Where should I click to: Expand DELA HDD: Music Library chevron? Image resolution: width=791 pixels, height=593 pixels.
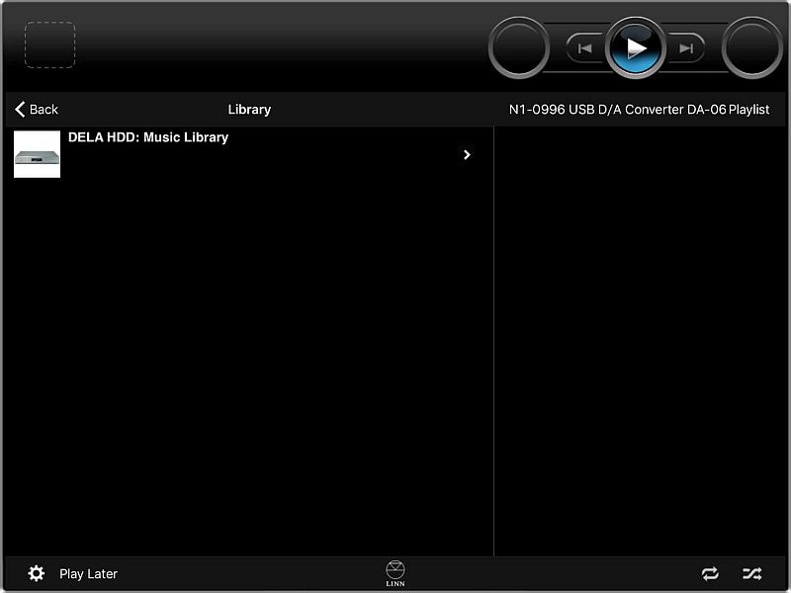467,154
